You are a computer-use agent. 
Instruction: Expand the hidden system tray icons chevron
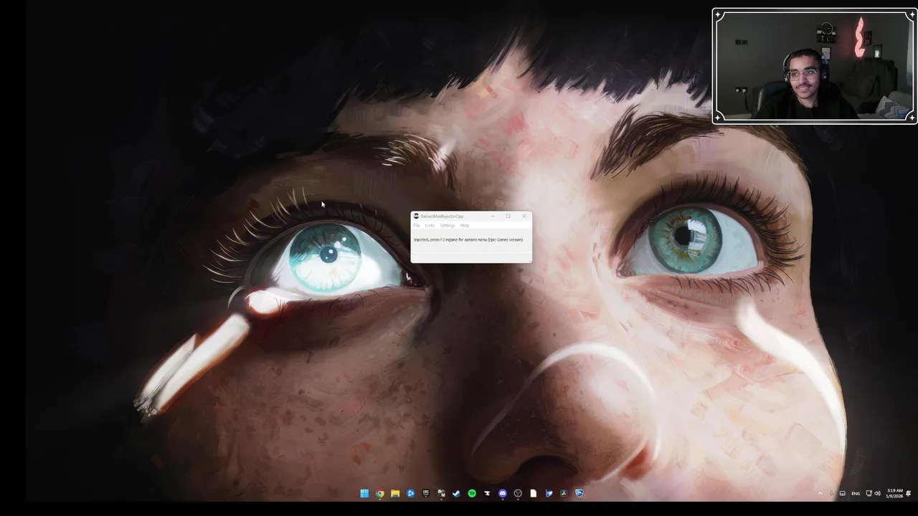tap(820, 494)
